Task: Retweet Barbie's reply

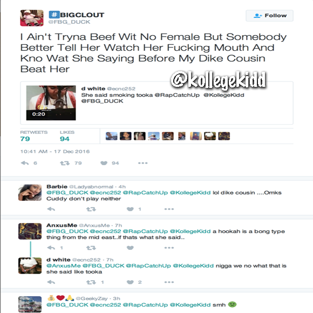Action: (x=91, y=209)
